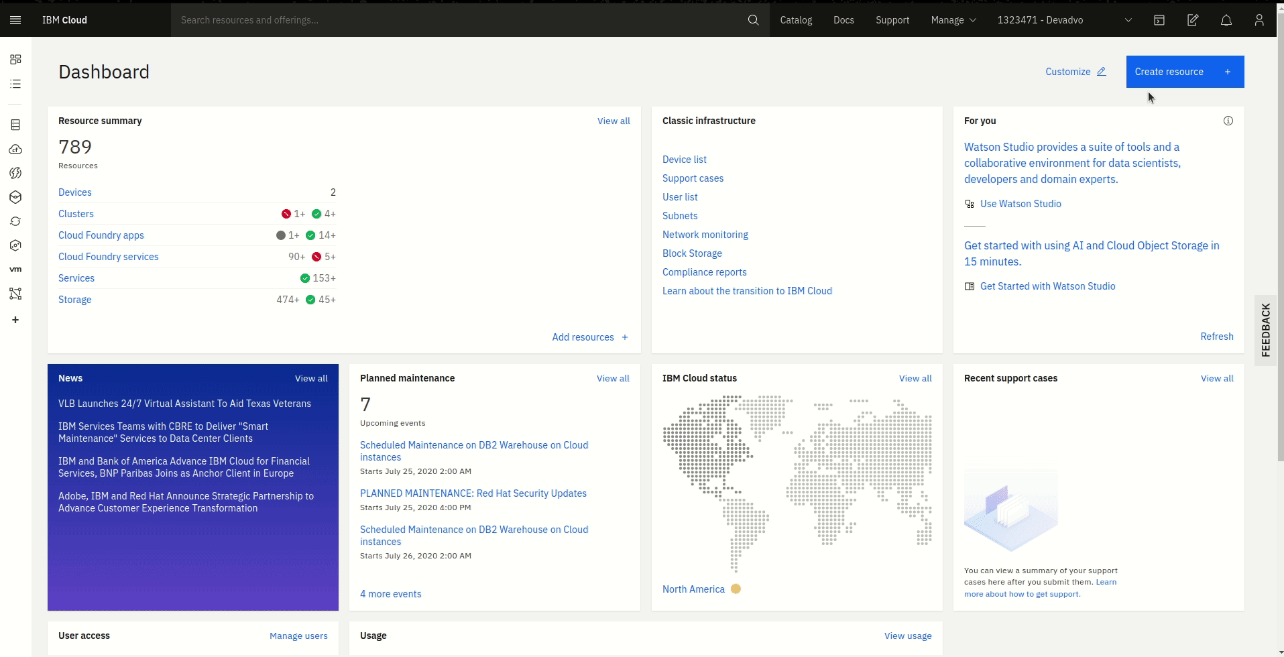
Task: Open Dashboard icon in left sidebar
Action: (x=15, y=60)
